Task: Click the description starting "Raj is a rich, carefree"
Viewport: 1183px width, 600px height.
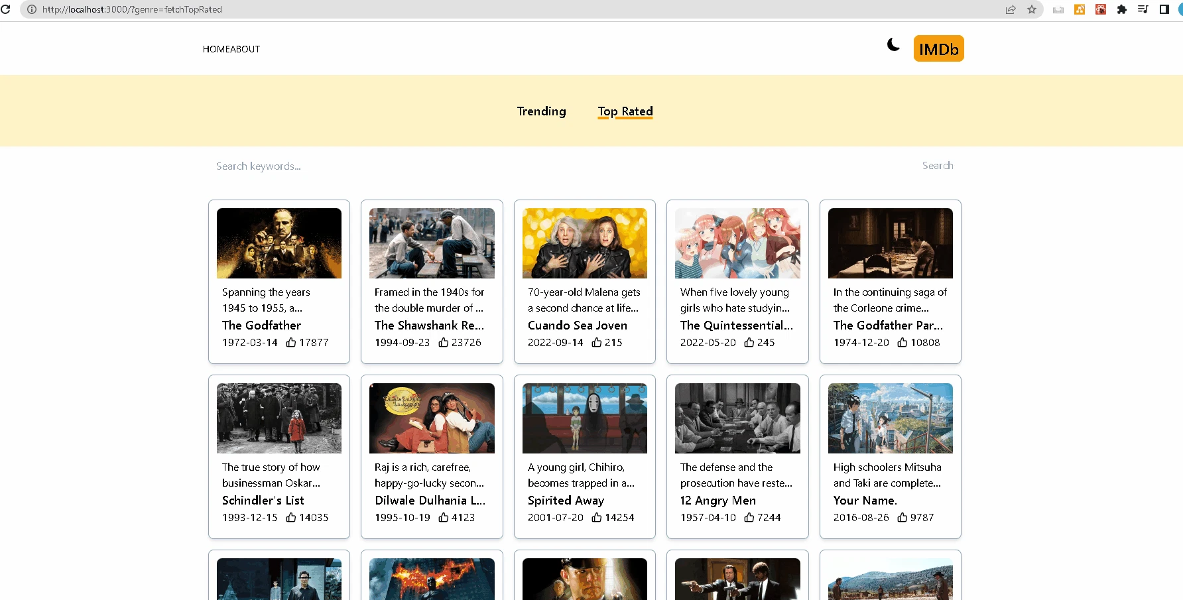Action: pos(430,475)
